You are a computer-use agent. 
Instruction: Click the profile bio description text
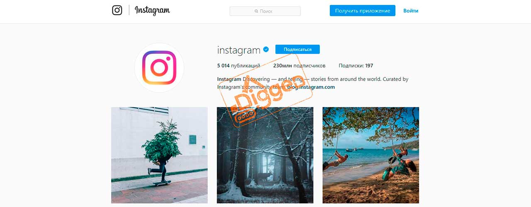(313, 83)
